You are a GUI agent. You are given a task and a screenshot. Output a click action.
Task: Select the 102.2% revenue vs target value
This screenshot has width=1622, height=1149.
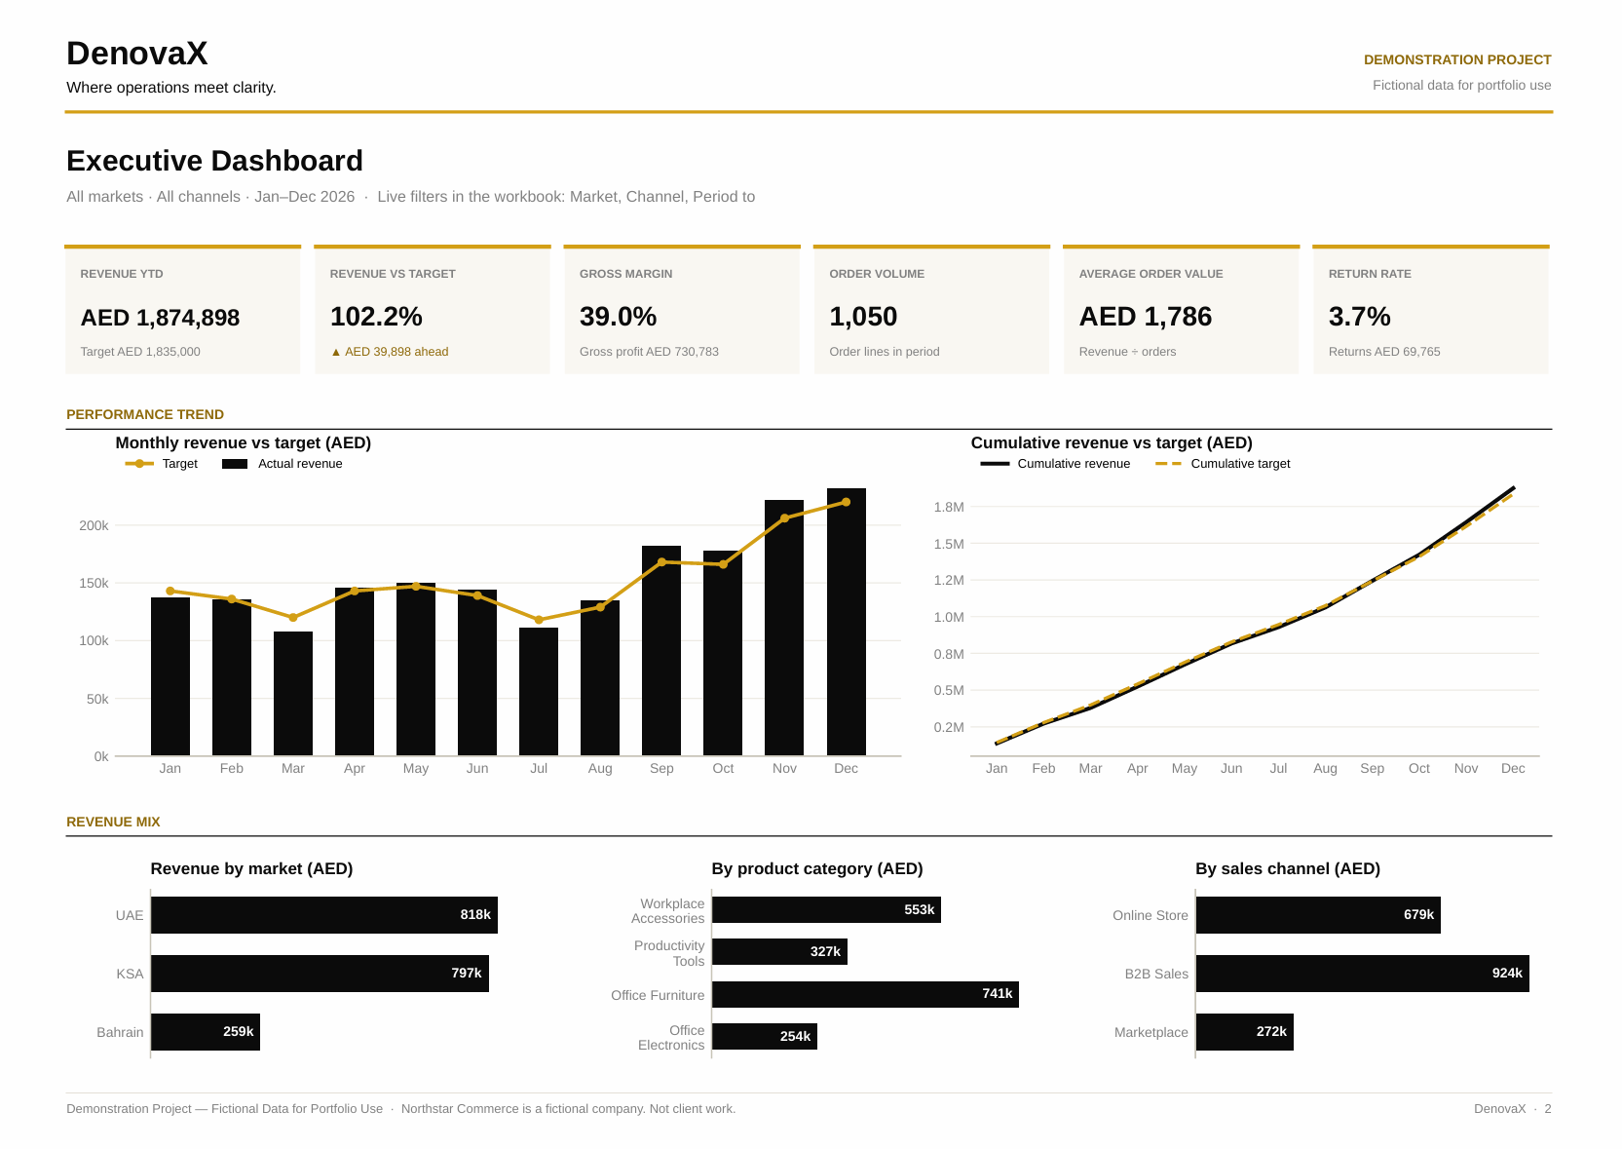[376, 317]
